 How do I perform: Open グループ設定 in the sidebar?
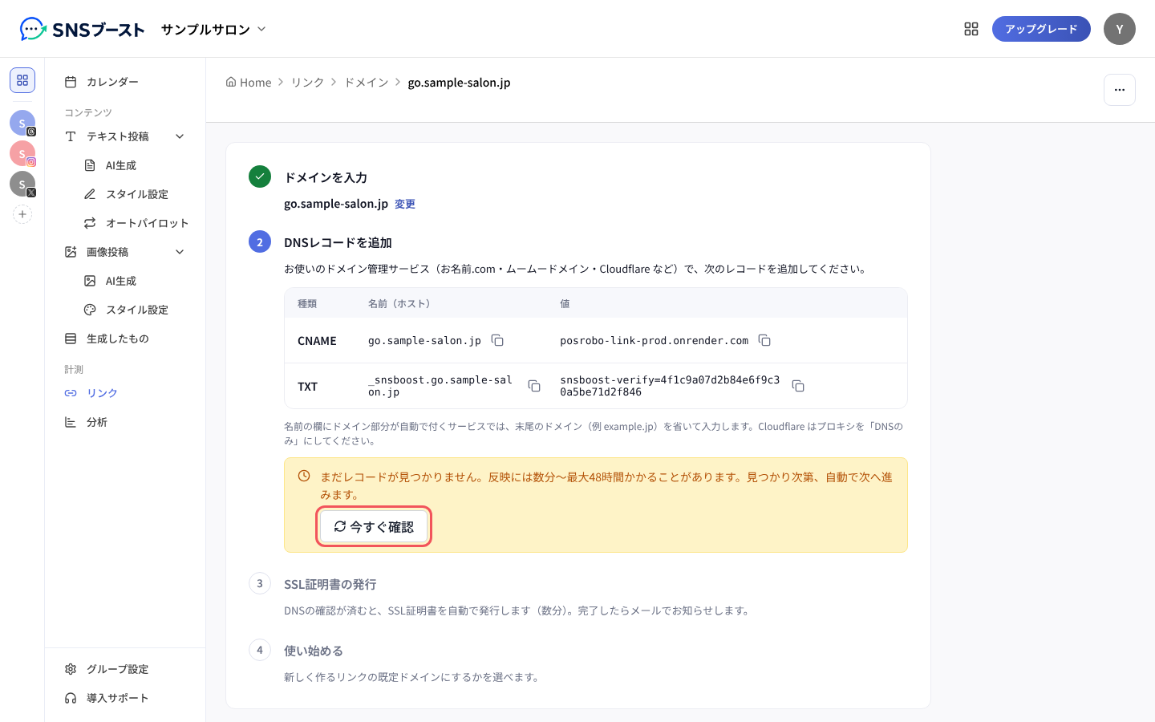click(125, 669)
